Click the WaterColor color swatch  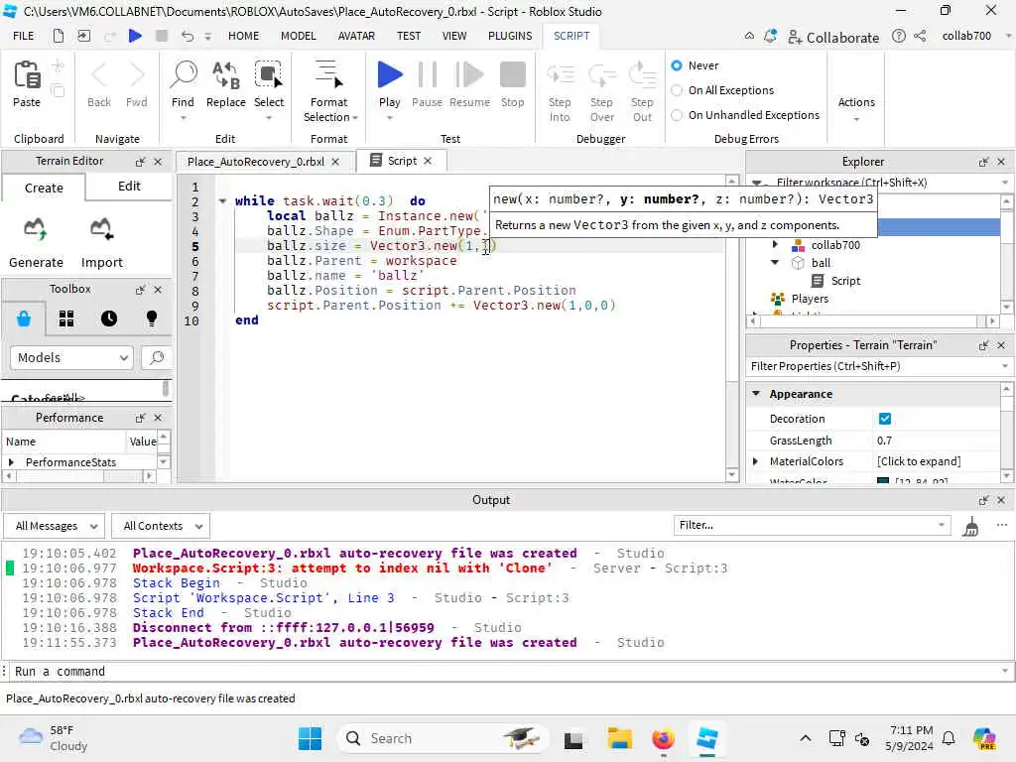pyautogui.click(x=882, y=481)
